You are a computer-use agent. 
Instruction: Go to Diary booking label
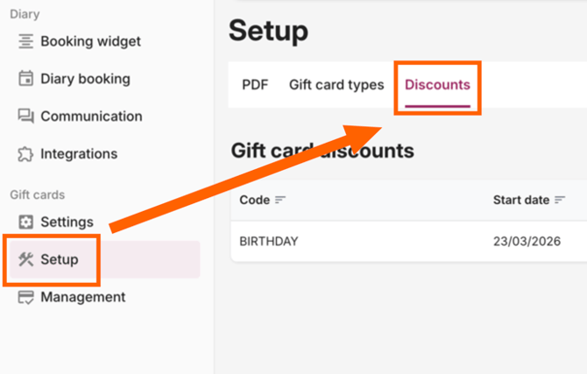85,79
